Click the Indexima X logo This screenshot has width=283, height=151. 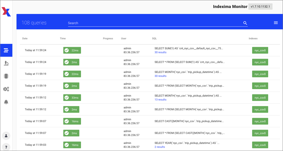click(x=6, y=12)
